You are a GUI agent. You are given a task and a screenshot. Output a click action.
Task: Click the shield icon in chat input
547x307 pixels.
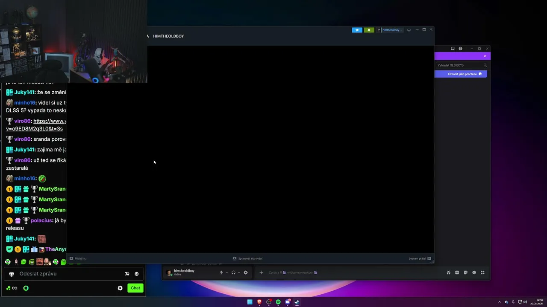12,274
